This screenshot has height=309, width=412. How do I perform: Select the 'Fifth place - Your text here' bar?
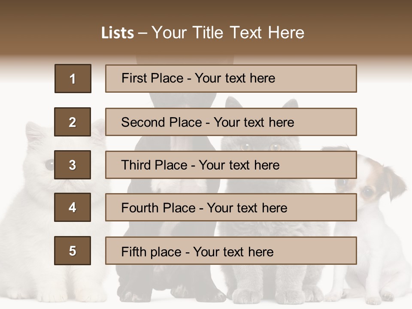[x=231, y=251]
